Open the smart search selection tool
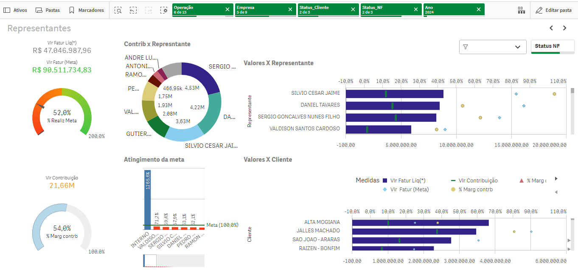Screen dimensions: 578x270 (x=118, y=10)
